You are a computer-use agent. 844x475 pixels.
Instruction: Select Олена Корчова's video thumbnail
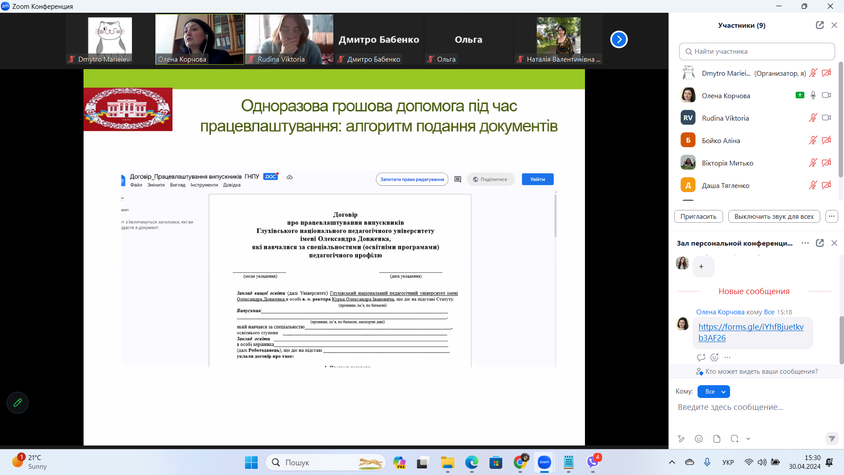[x=200, y=40]
